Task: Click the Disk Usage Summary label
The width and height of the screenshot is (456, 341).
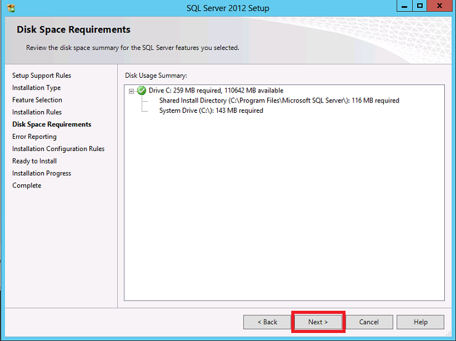Action: pos(156,76)
